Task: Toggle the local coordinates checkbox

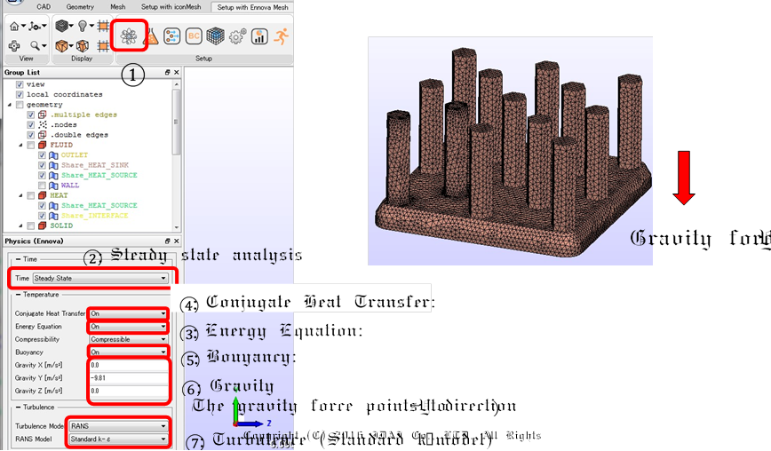Action: coord(20,94)
